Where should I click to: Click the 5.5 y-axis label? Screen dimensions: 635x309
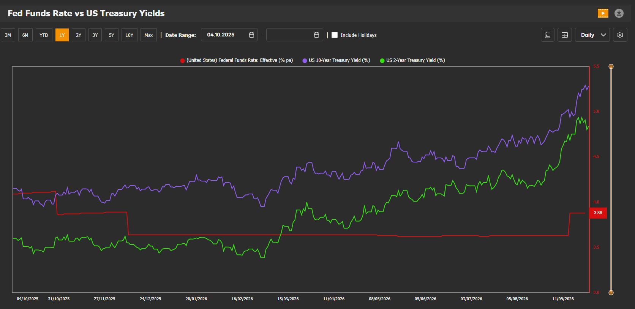coord(596,66)
